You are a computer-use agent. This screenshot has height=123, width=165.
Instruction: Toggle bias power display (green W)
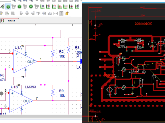(31, 7)
